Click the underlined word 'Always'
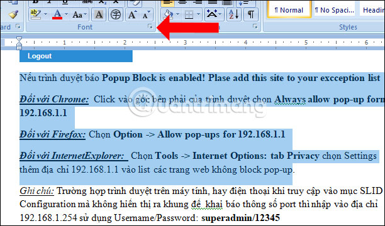This screenshot has width=385, height=226. click(x=290, y=99)
